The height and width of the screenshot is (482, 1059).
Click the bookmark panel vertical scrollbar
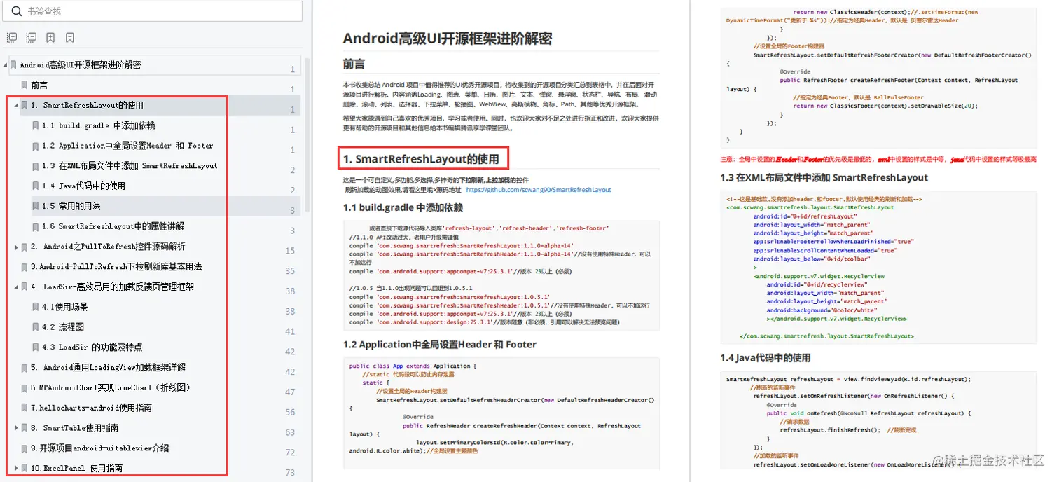[x=307, y=135]
